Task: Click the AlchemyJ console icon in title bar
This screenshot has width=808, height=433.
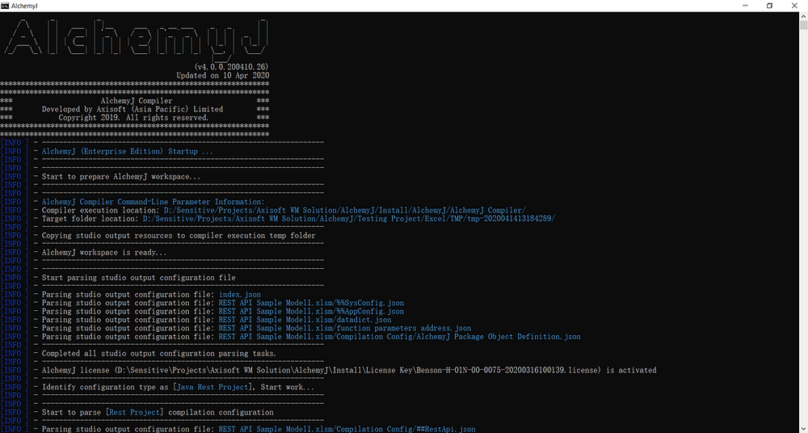Action: pyautogui.click(x=5, y=6)
